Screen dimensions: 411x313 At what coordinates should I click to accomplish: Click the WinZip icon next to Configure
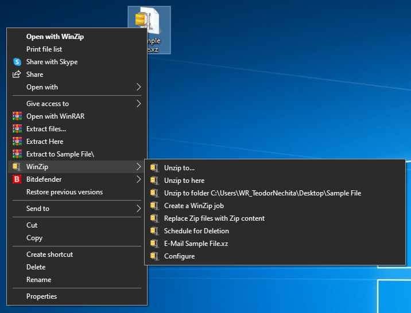point(153,256)
